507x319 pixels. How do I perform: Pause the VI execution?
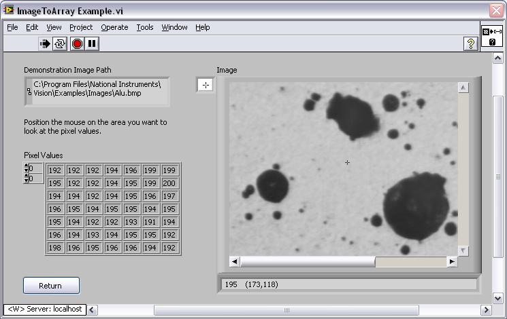pyautogui.click(x=93, y=44)
